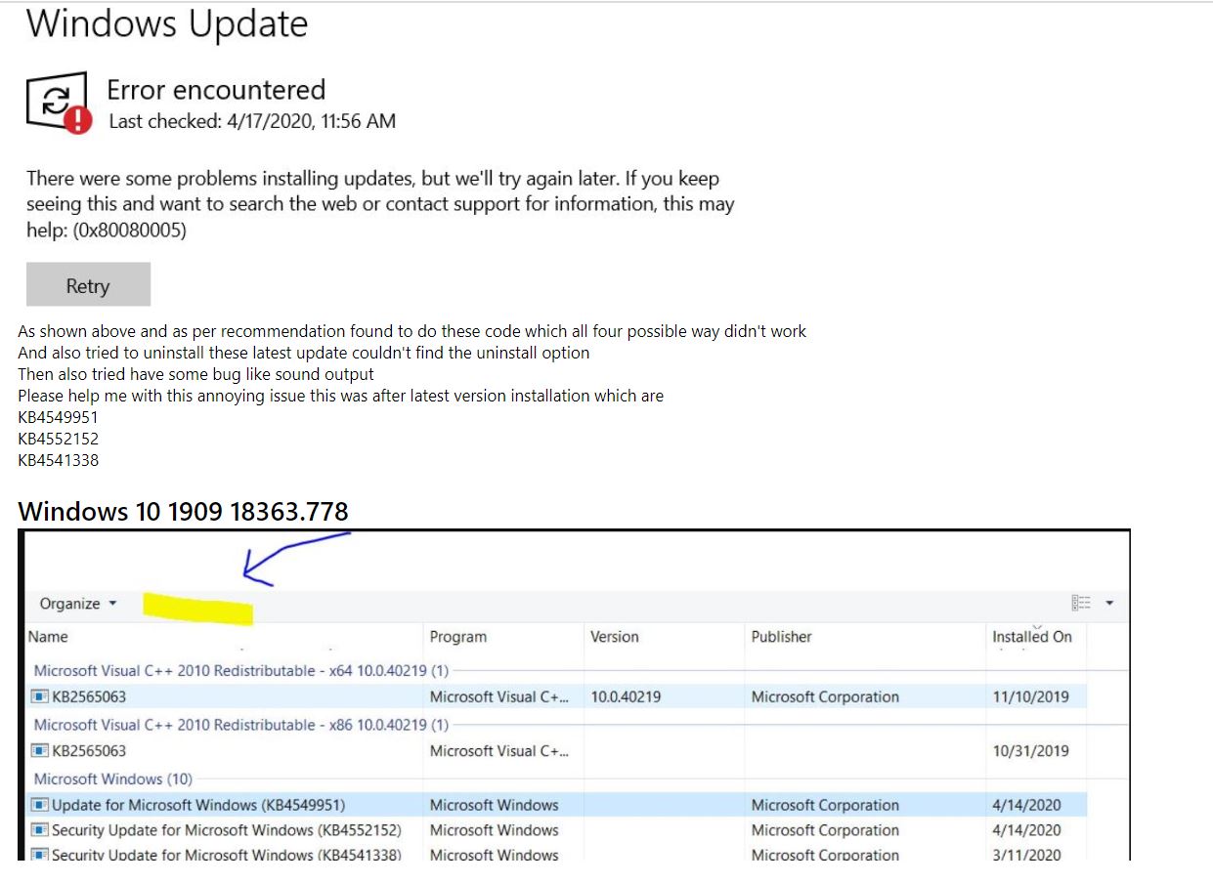Click the 3/11/2020 installed date
1213x884 pixels.
coord(1026,855)
